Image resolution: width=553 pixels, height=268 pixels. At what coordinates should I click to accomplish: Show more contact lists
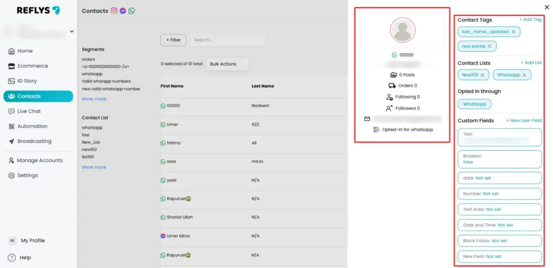click(x=94, y=167)
